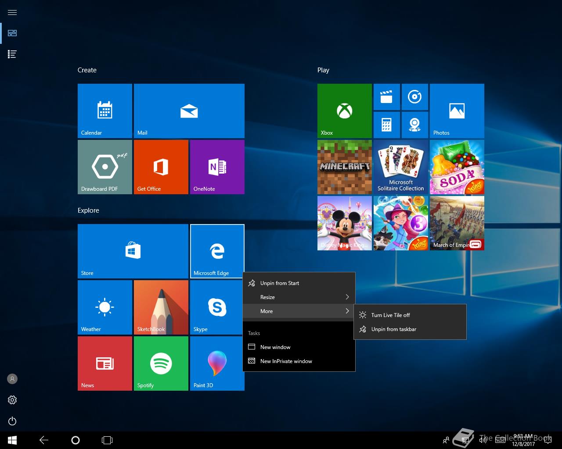The image size is (562, 449).
Task: Launch the OneNote tile
Action: 217,167
